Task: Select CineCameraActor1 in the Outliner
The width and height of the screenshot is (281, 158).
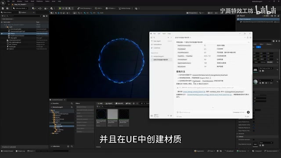Action: (x=15, y=40)
